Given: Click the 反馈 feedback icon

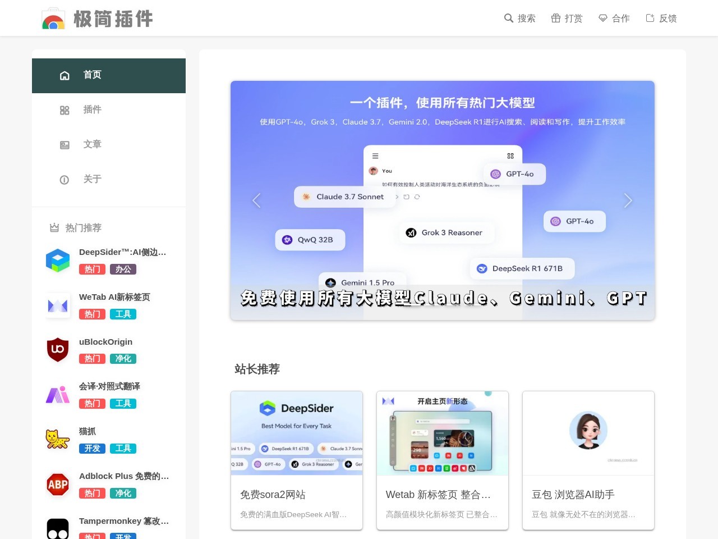Looking at the screenshot, I should click(650, 18).
